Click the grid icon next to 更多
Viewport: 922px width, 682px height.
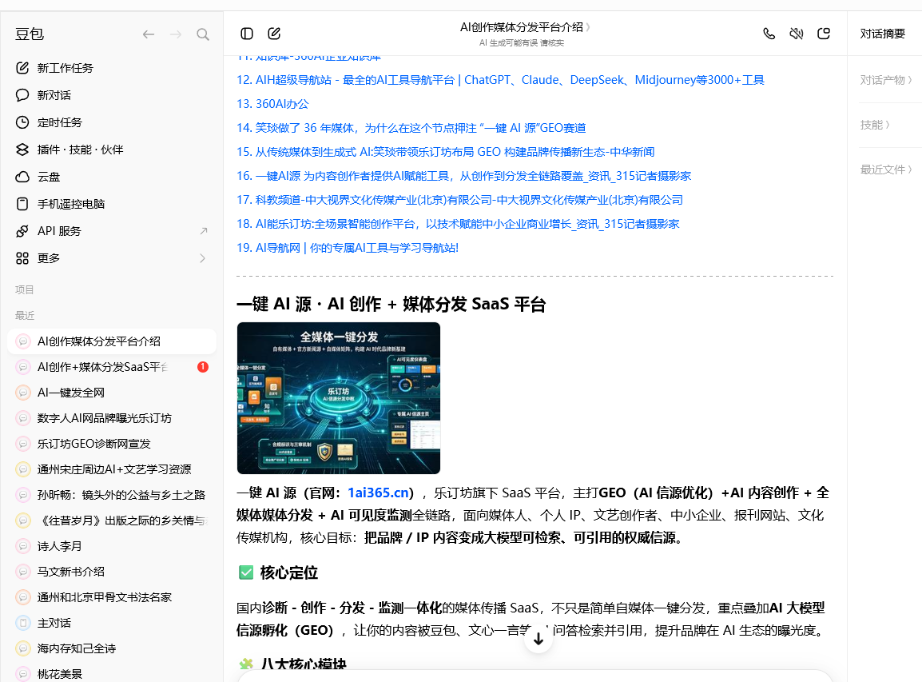pos(22,257)
